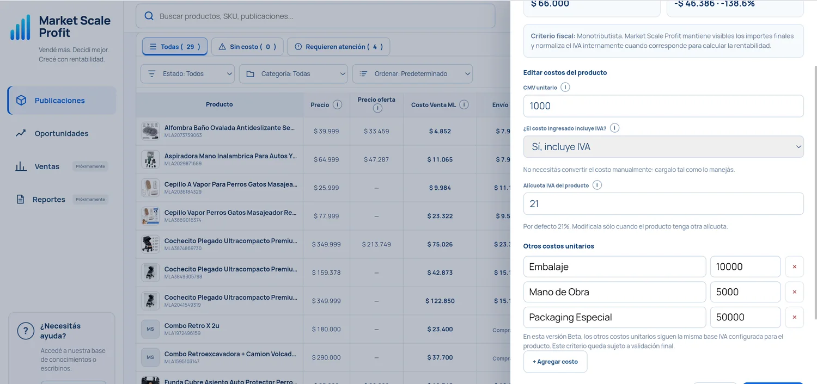Click the $ 349.999 price in MLA3874869730 row

click(x=326, y=244)
